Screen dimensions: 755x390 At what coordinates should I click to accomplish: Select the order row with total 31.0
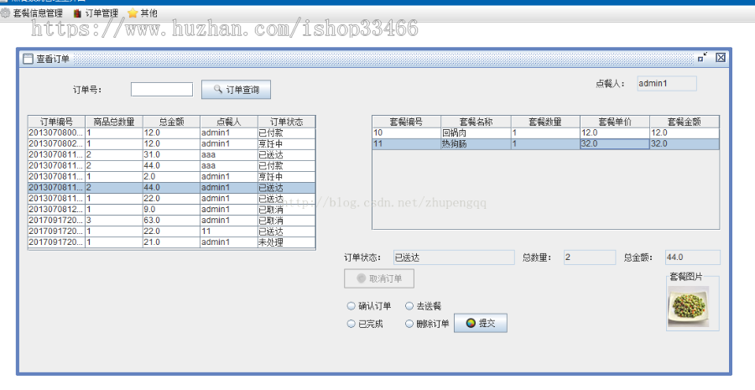[171, 154]
